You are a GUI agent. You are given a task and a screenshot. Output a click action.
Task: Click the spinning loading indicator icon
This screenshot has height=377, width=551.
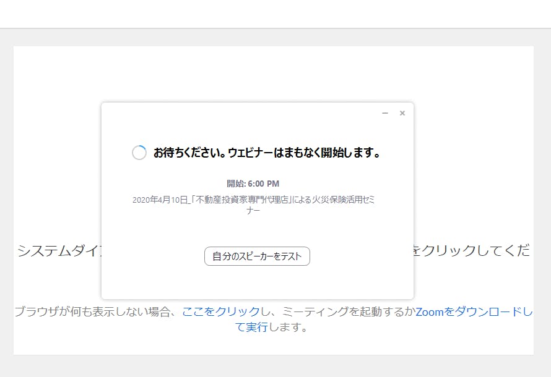(x=139, y=153)
